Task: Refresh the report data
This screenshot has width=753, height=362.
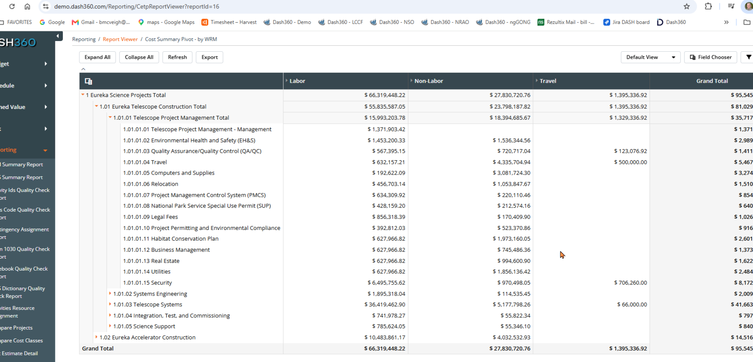Action: tap(178, 57)
